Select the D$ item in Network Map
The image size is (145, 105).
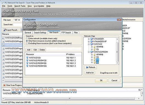pyautogui.click(x=97, y=60)
